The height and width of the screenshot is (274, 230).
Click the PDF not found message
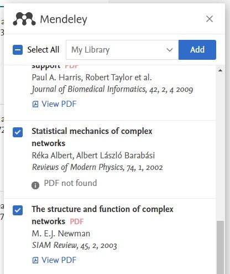(x=70, y=183)
